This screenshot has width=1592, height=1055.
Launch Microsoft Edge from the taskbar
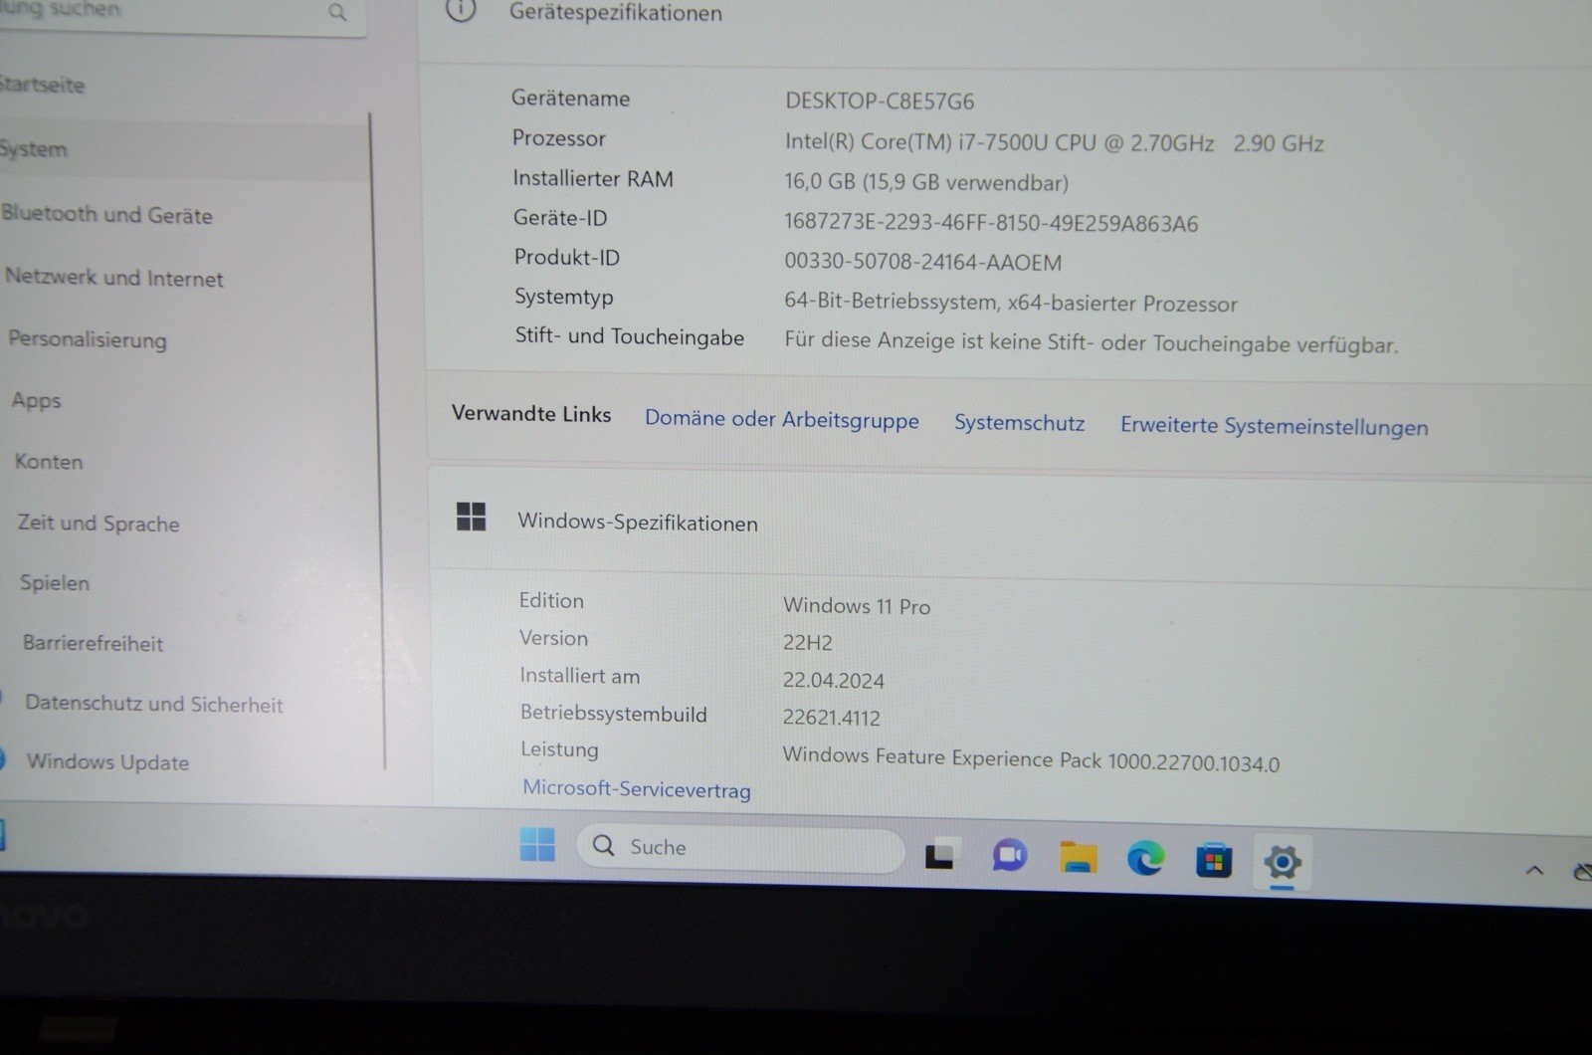pyautogui.click(x=1145, y=858)
